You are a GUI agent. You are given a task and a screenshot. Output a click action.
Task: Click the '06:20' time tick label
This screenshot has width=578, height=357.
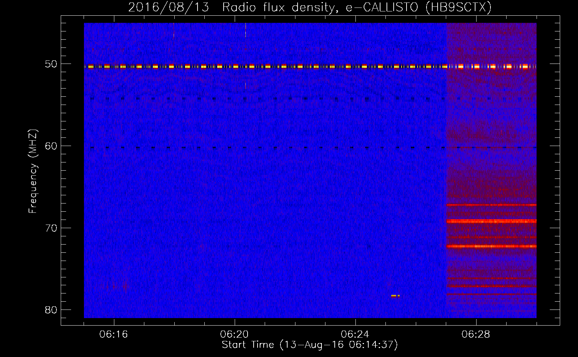point(234,335)
